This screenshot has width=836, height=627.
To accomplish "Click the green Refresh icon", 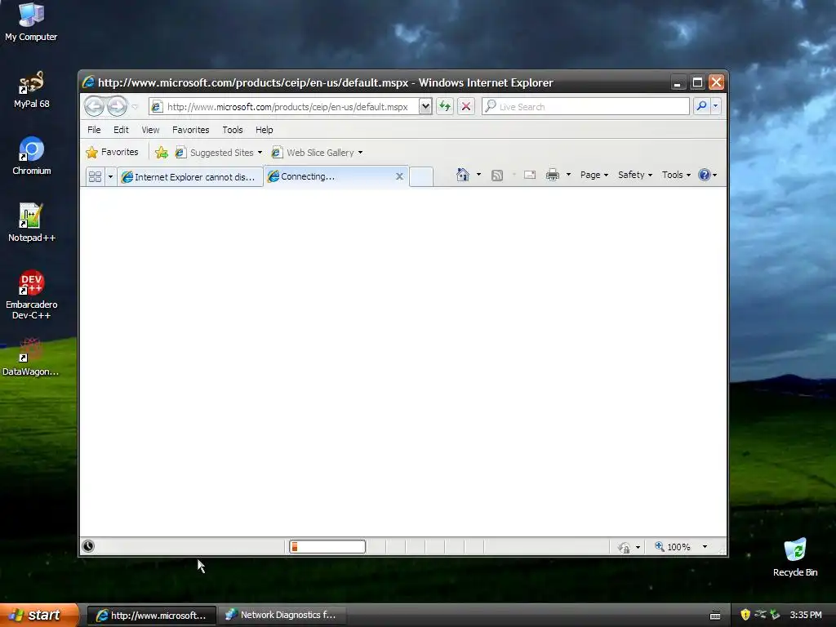I will coord(445,107).
